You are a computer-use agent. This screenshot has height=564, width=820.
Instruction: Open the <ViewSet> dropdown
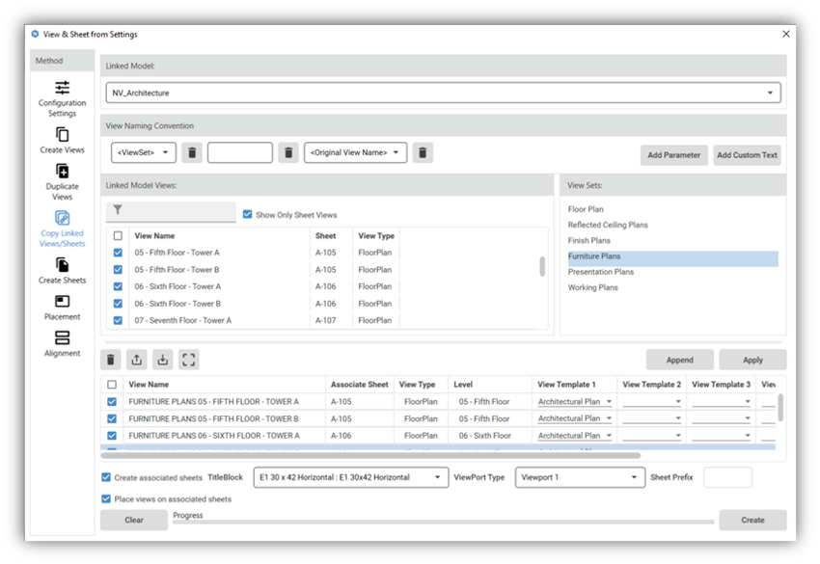144,152
